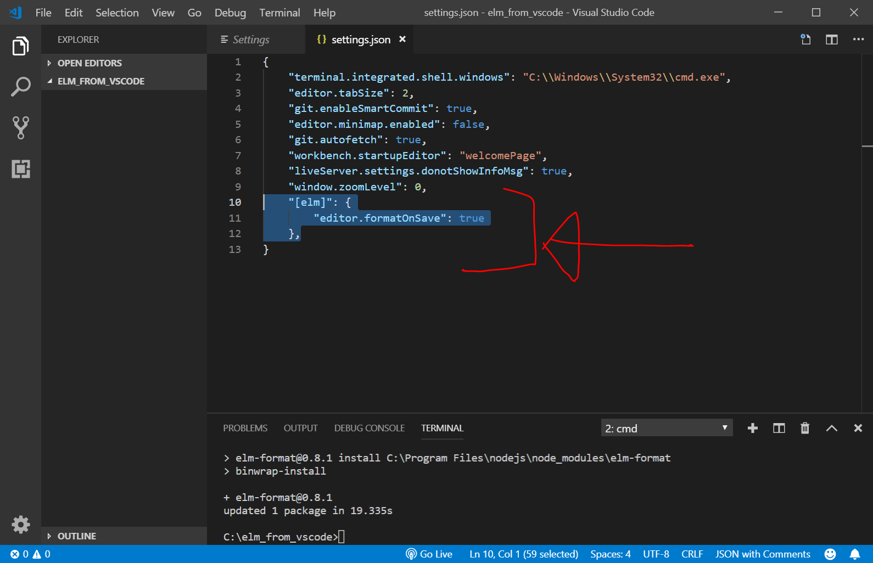Create a new terminal with plus icon

pos(752,428)
